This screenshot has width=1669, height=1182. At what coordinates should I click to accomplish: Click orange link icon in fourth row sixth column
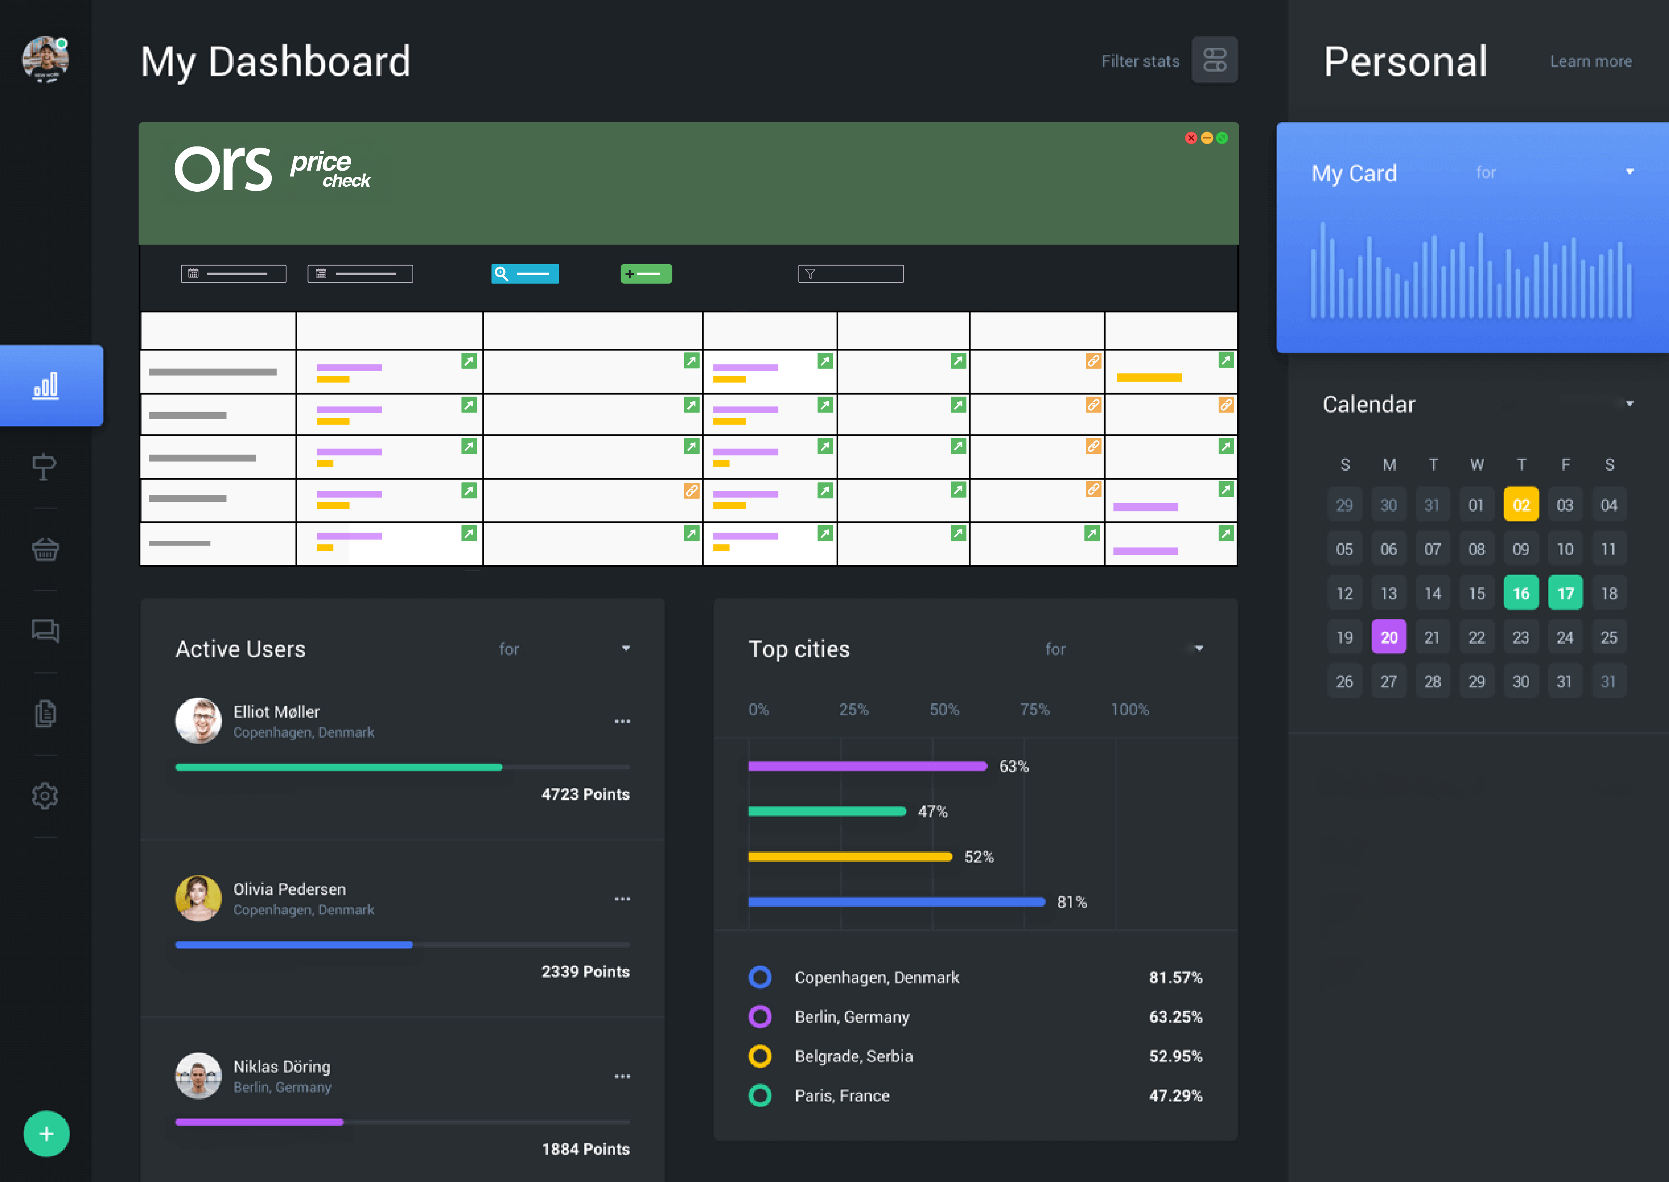[x=1093, y=489]
